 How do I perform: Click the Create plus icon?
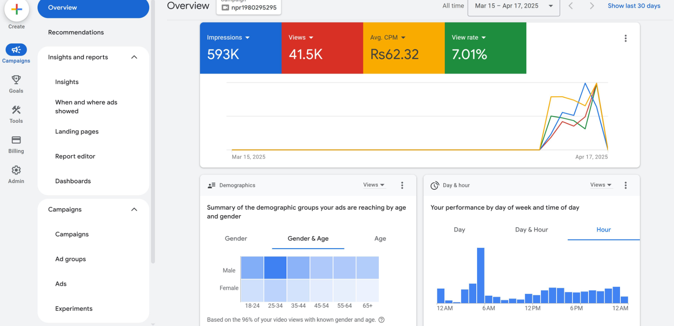click(x=17, y=10)
